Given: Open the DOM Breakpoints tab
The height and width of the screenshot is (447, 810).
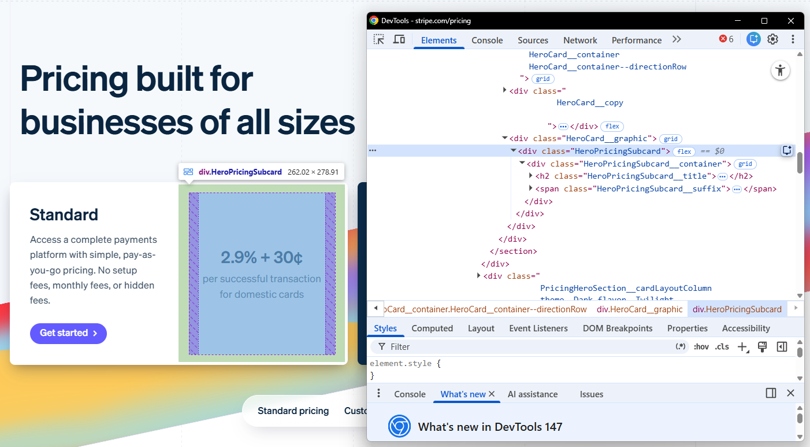Looking at the screenshot, I should tap(618, 328).
